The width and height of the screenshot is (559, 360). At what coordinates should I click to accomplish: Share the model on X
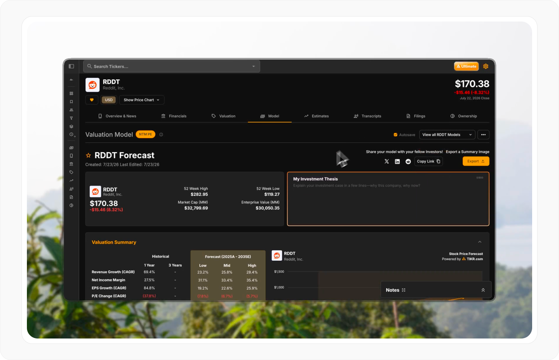(387, 161)
